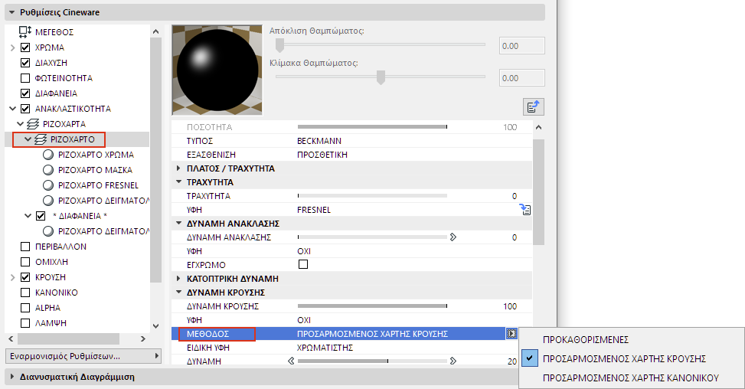Expand the ΚΡΟΥΣΗ tree node
Viewport: 745px width, 389px height.
pos(13,277)
